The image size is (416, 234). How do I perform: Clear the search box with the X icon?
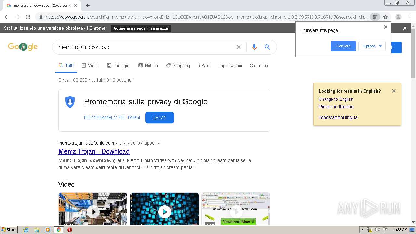(x=239, y=47)
